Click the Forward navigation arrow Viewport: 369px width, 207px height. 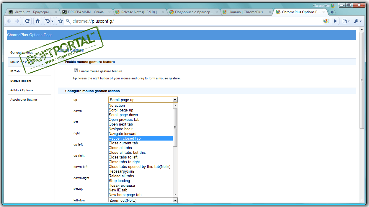(17, 21)
